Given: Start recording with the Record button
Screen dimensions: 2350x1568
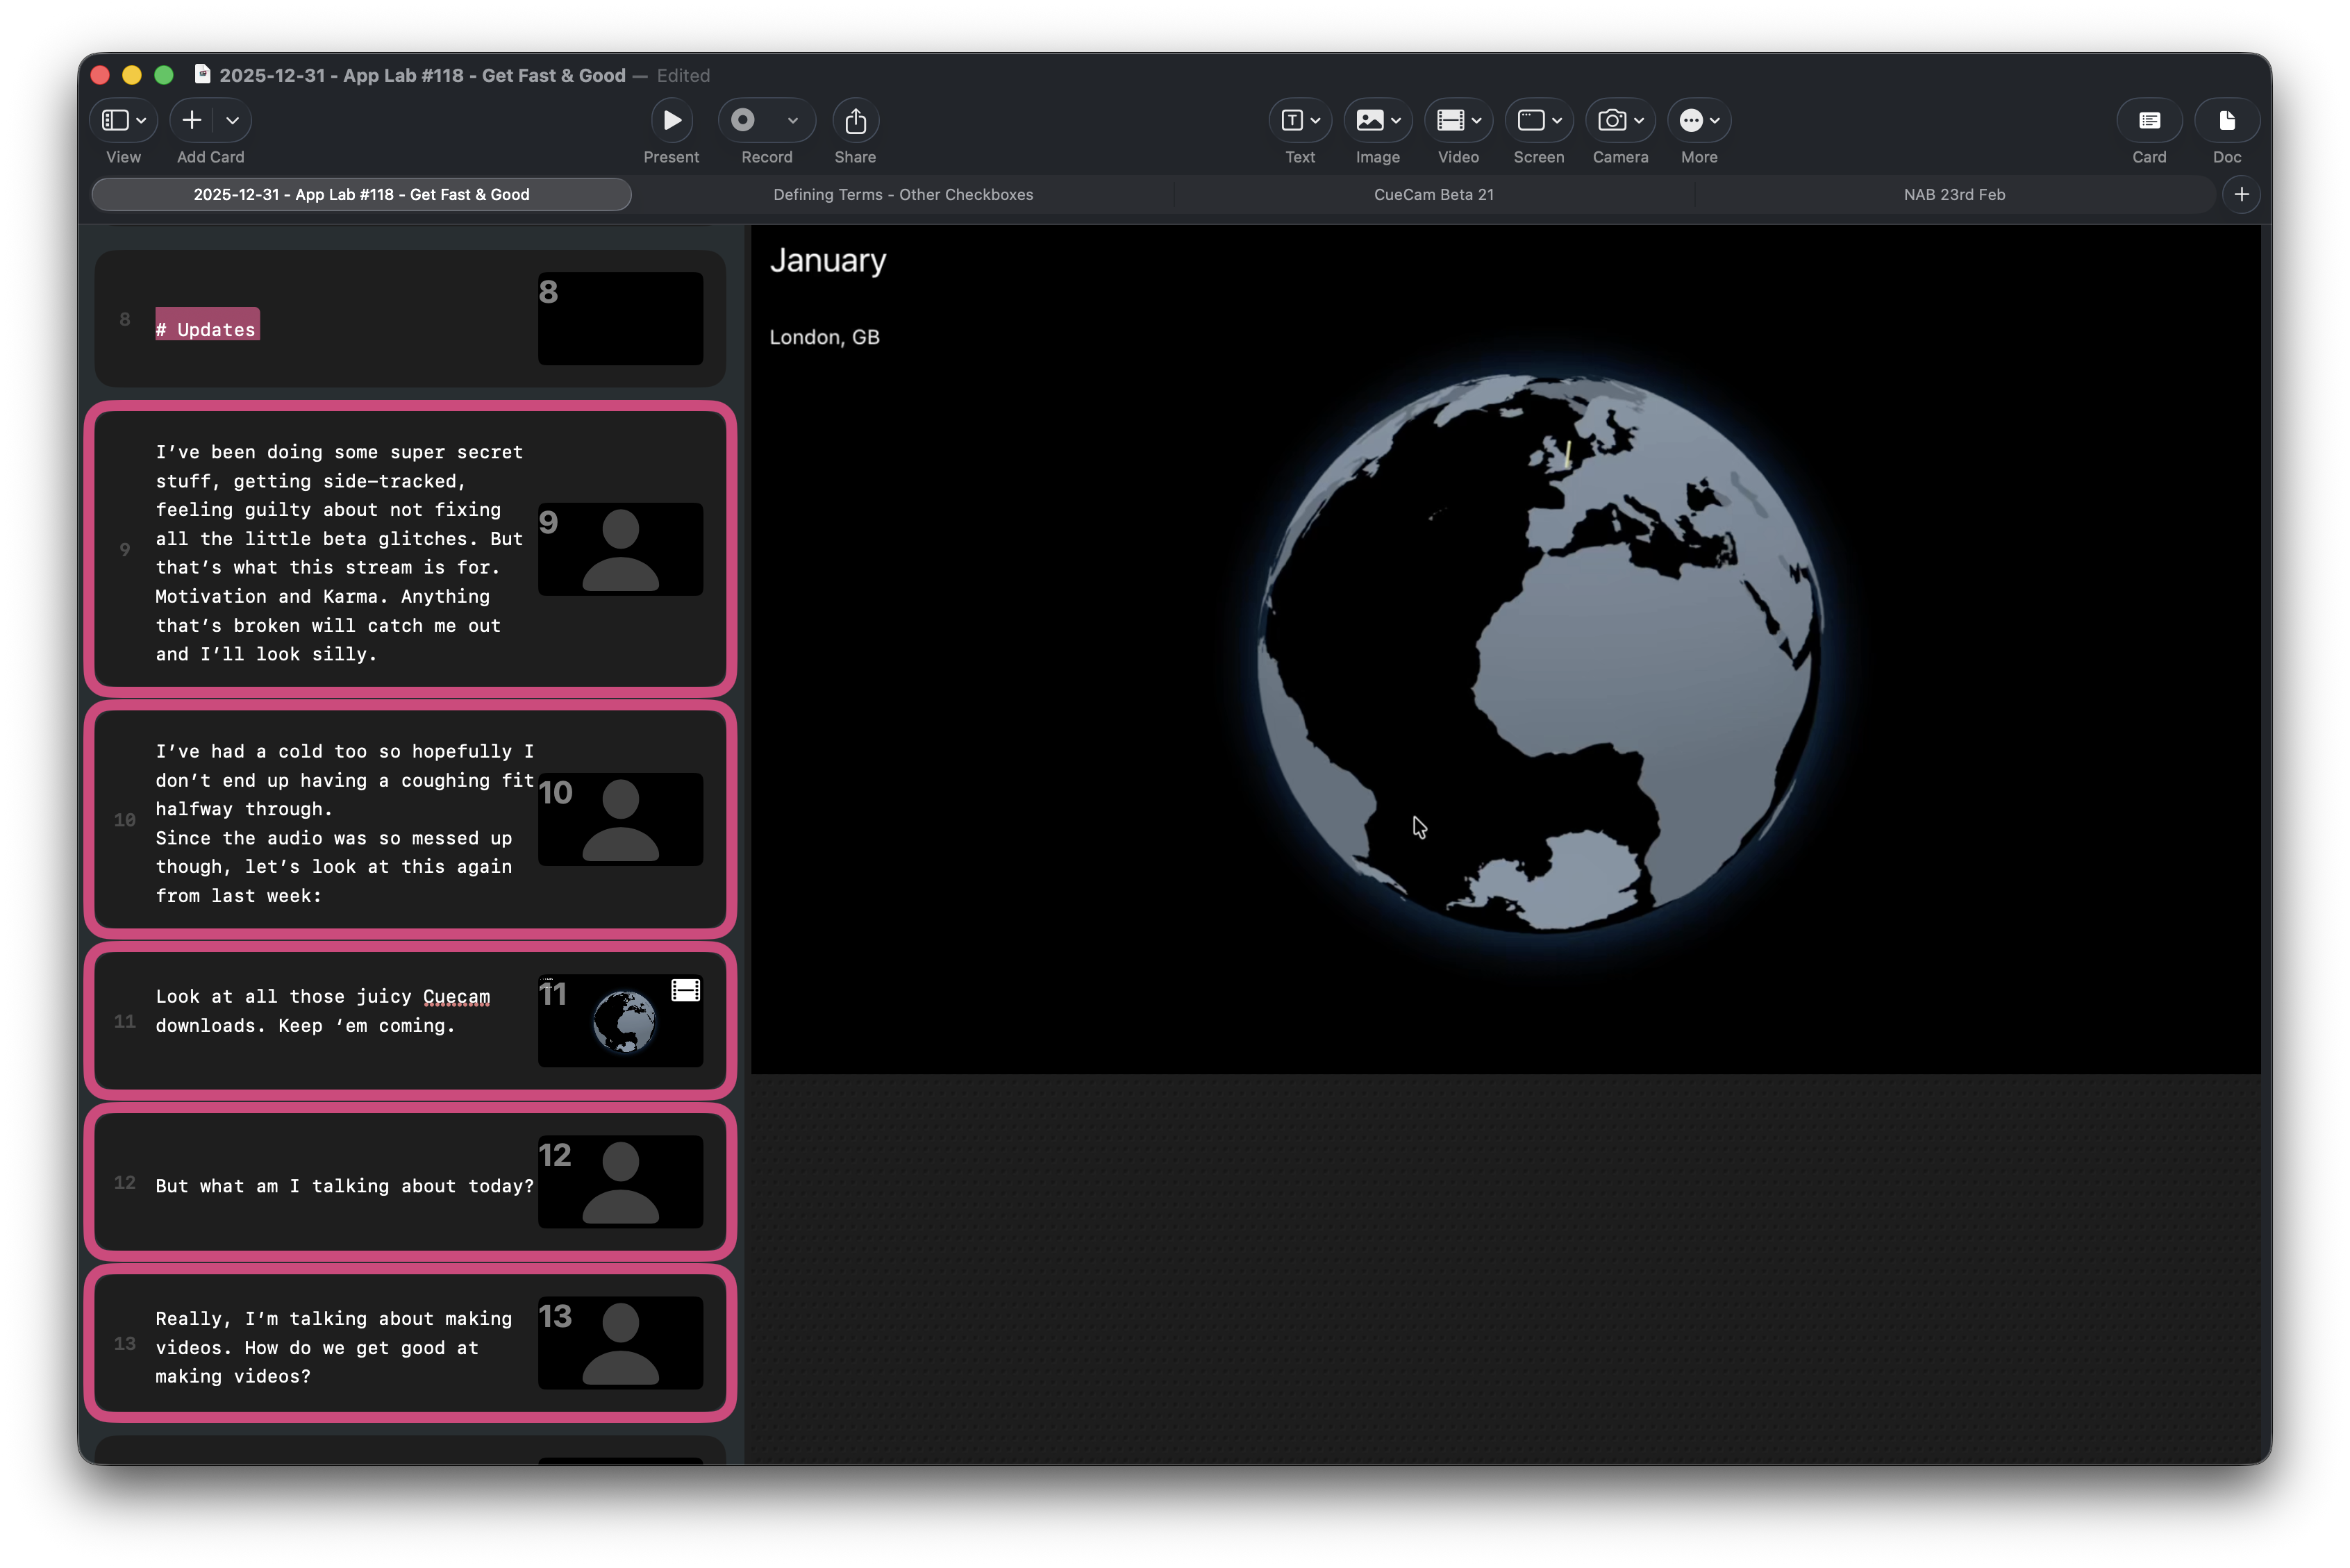Looking at the screenshot, I should (743, 120).
